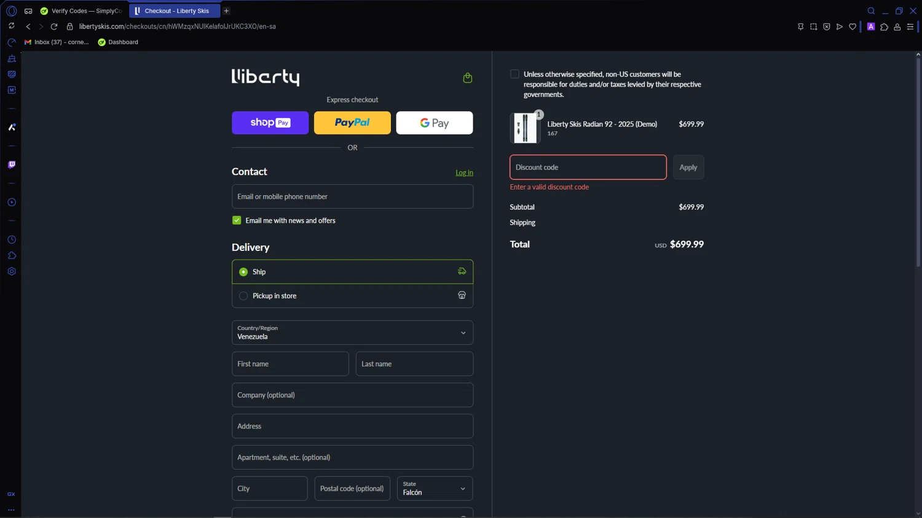The width and height of the screenshot is (922, 518).
Task: Open tab search magnifier icon
Action: click(x=871, y=10)
